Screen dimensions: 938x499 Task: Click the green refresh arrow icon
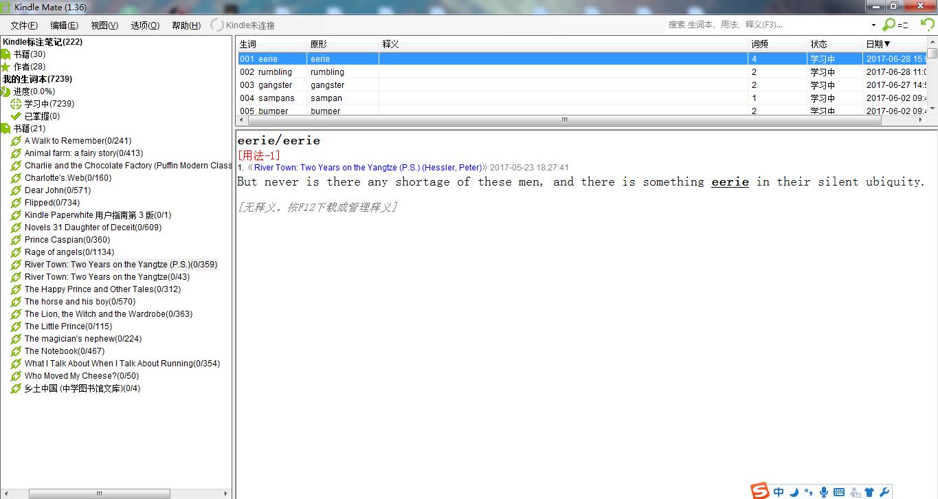(x=928, y=24)
